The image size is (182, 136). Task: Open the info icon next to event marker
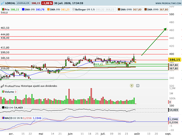click(138, 86)
